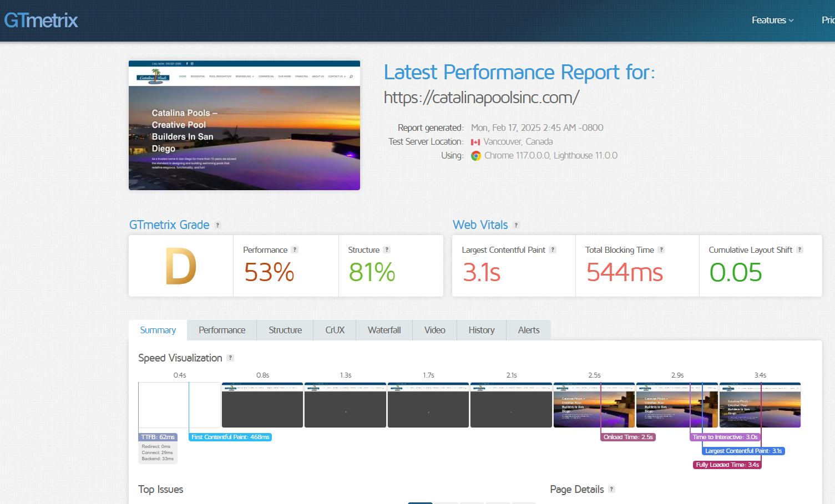Image resolution: width=835 pixels, height=504 pixels.
Task: Click the 0.05 layout shift value
Action: pyautogui.click(x=736, y=272)
